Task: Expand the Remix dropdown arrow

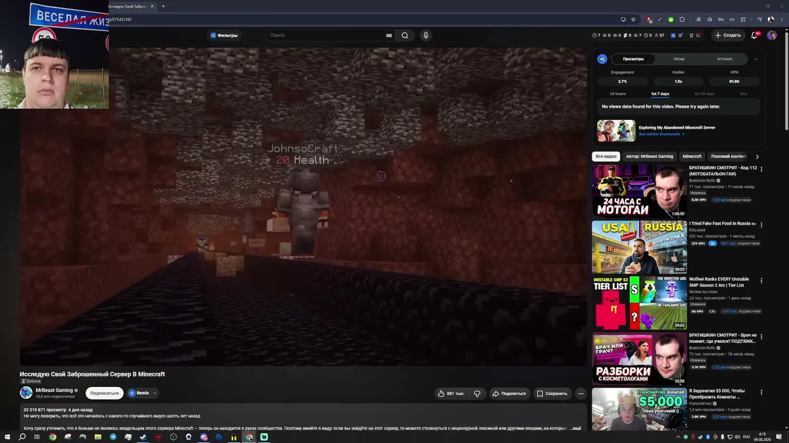Action: [x=155, y=393]
